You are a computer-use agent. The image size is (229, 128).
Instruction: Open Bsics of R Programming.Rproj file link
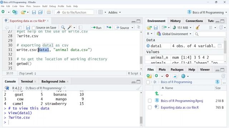point(182,101)
